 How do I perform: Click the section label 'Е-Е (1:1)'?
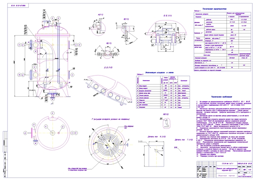(167, 16)
